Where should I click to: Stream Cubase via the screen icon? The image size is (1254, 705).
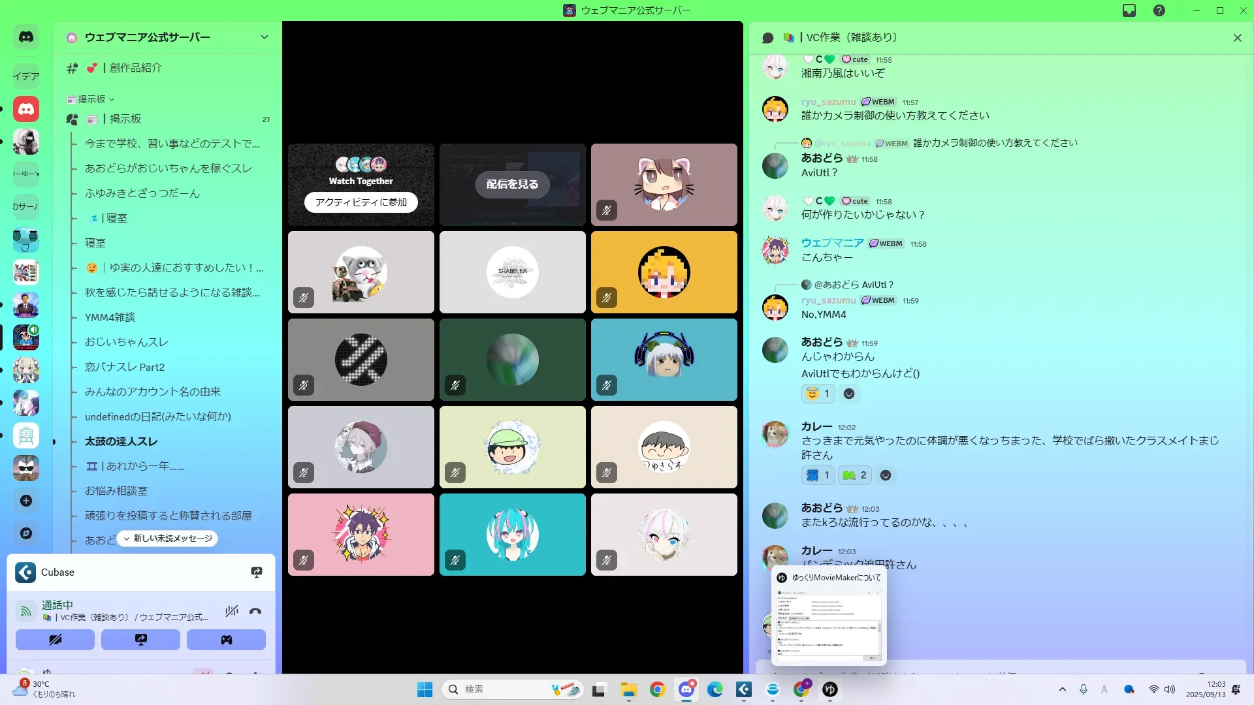257,572
